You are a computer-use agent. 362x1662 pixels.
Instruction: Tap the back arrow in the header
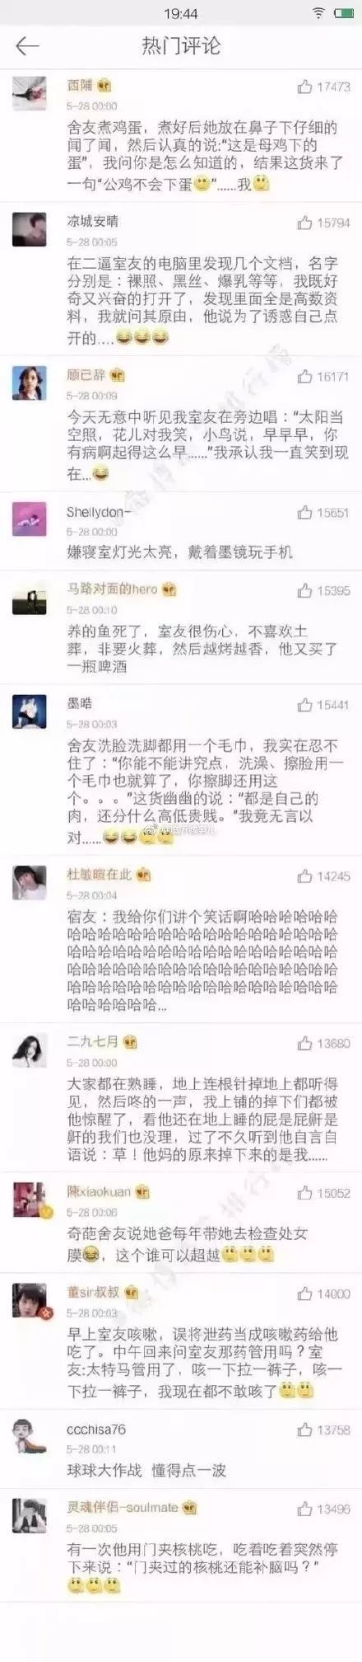[28, 45]
